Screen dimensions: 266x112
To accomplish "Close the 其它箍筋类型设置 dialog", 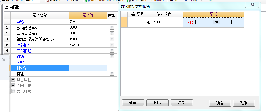I will point(252,5).
